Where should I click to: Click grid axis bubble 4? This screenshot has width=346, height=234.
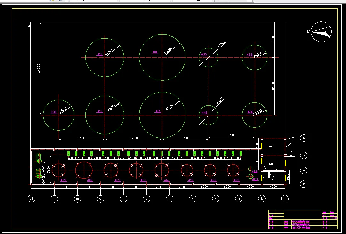tap(216, 199)
